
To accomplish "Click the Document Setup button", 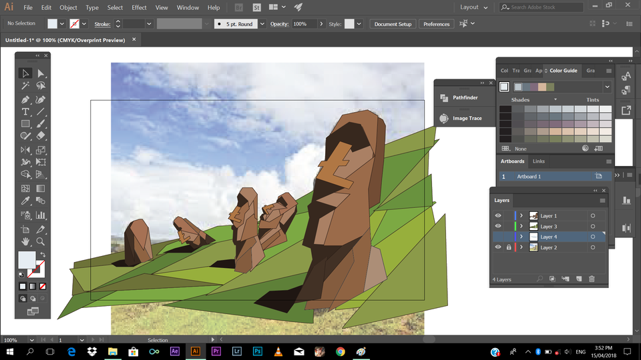I will [x=393, y=24].
